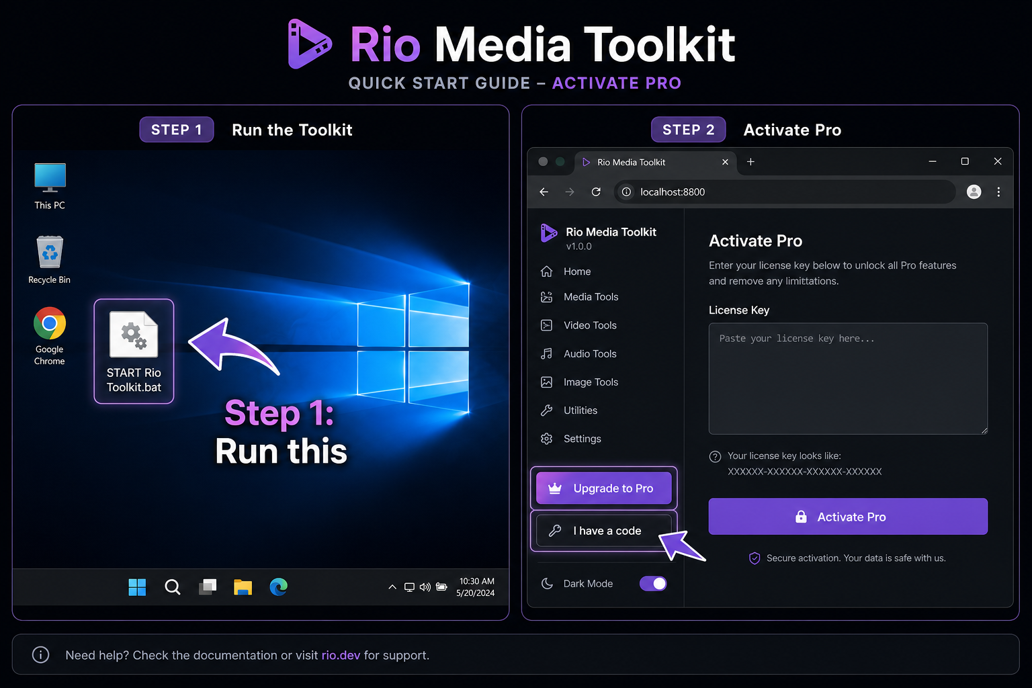Screen dimensions: 1032x688
Task: Click the site info icon in address bar
Action: pyautogui.click(x=626, y=192)
